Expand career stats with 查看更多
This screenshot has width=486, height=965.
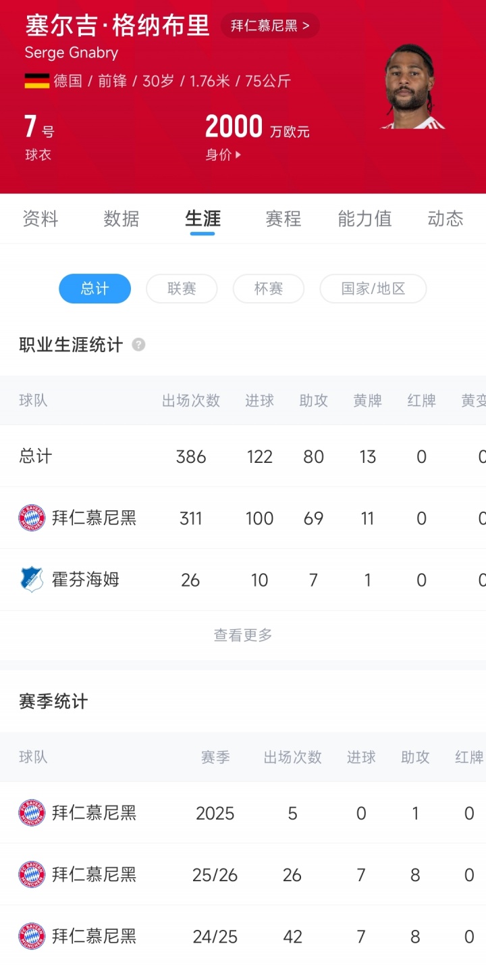click(243, 635)
